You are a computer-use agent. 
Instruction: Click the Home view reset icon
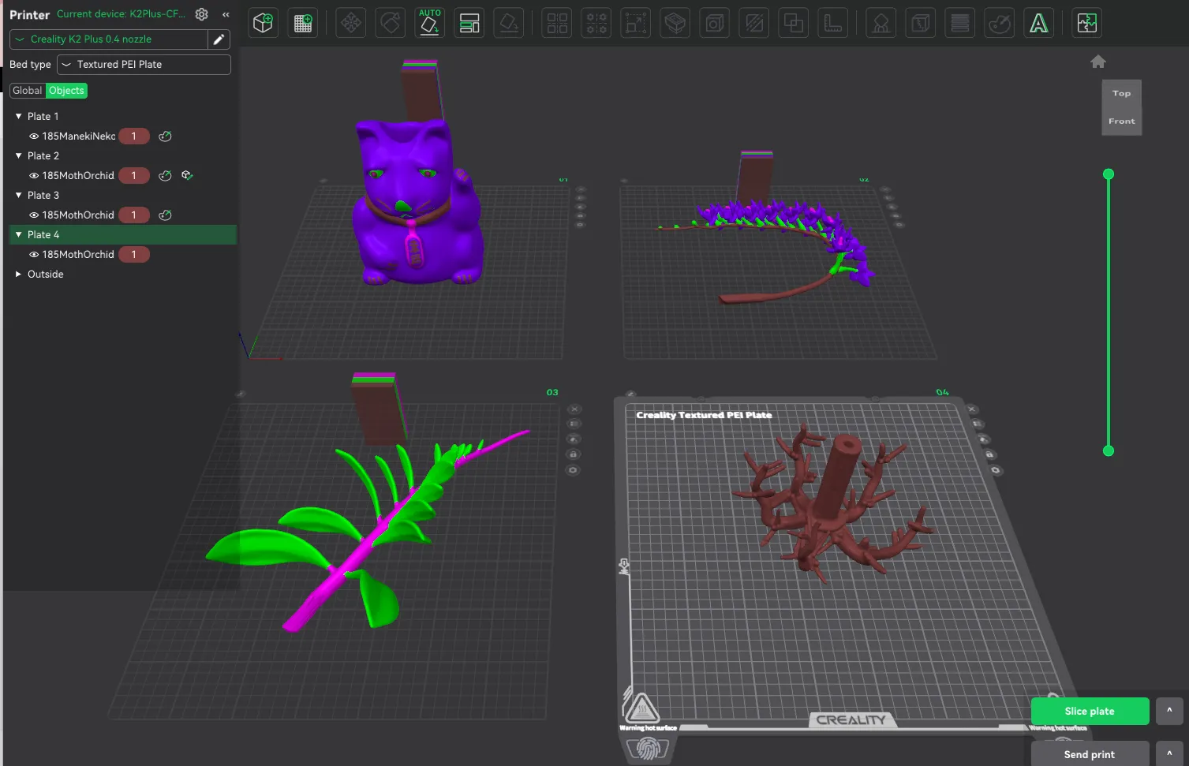[x=1097, y=62]
